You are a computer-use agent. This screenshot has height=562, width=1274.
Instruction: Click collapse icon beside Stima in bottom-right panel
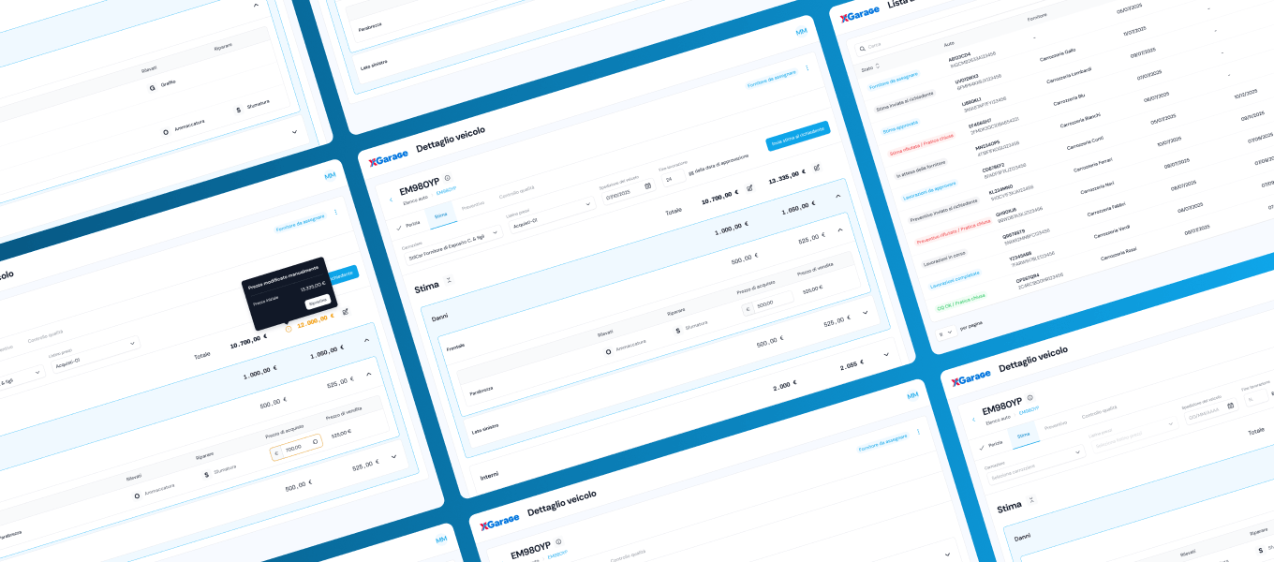(x=1031, y=499)
